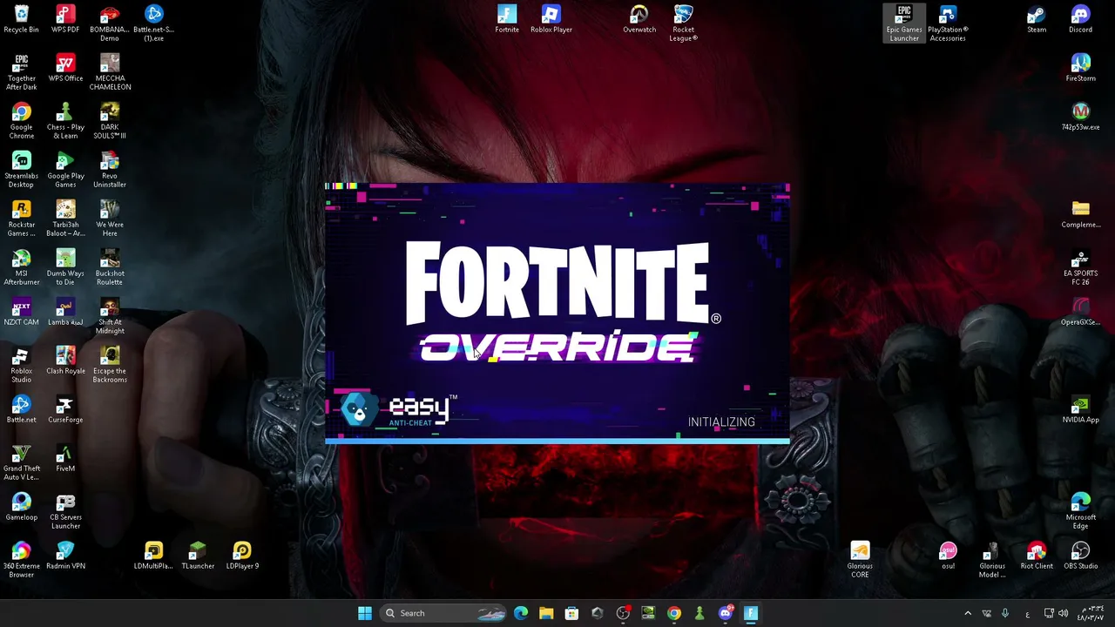Screen dimensions: 1115x627
Task: Open the taskbar clock and date
Action: (x=1090, y=613)
